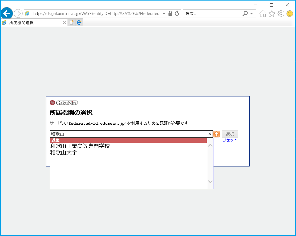
Task: Click the GakuNin logo
Action: (x=64, y=103)
